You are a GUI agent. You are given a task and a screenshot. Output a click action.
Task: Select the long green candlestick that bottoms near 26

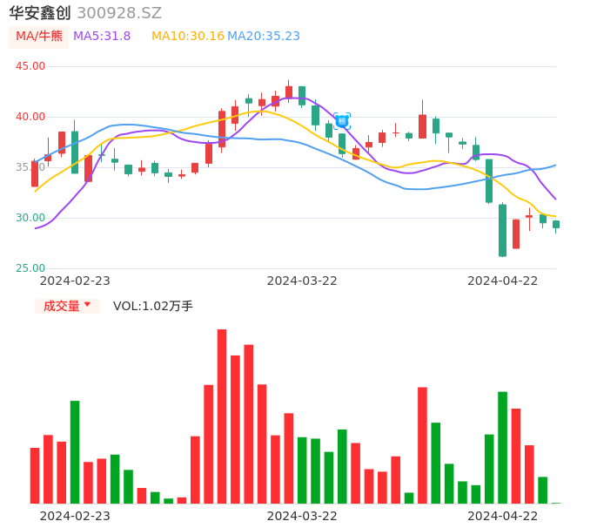pos(502,230)
